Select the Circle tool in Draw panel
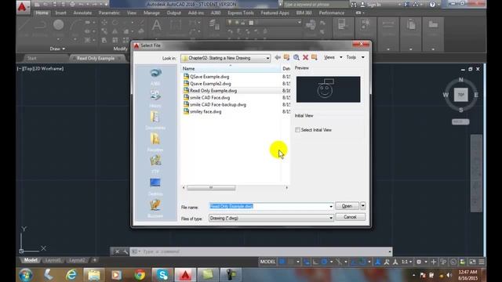 click(x=58, y=25)
